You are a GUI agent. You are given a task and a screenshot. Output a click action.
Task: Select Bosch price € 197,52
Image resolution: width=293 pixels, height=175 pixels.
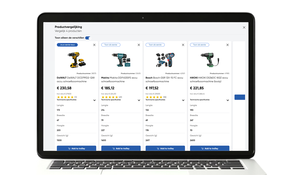(x=152, y=88)
